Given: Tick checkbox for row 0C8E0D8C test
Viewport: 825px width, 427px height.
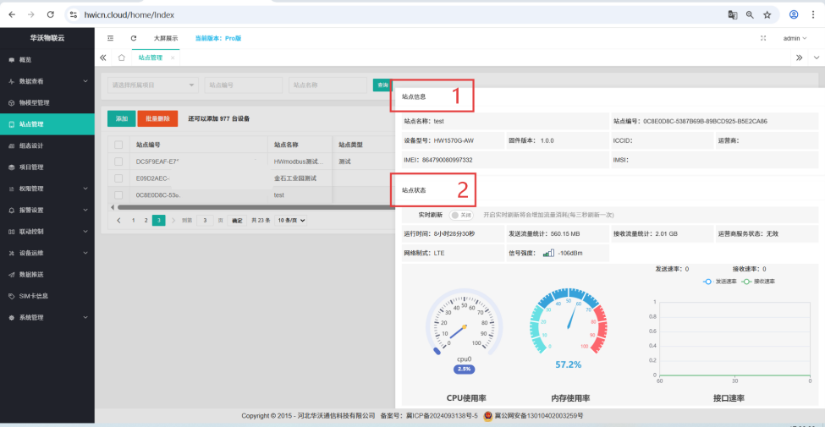Looking at the screenshot, I should [x=118, y=194].
